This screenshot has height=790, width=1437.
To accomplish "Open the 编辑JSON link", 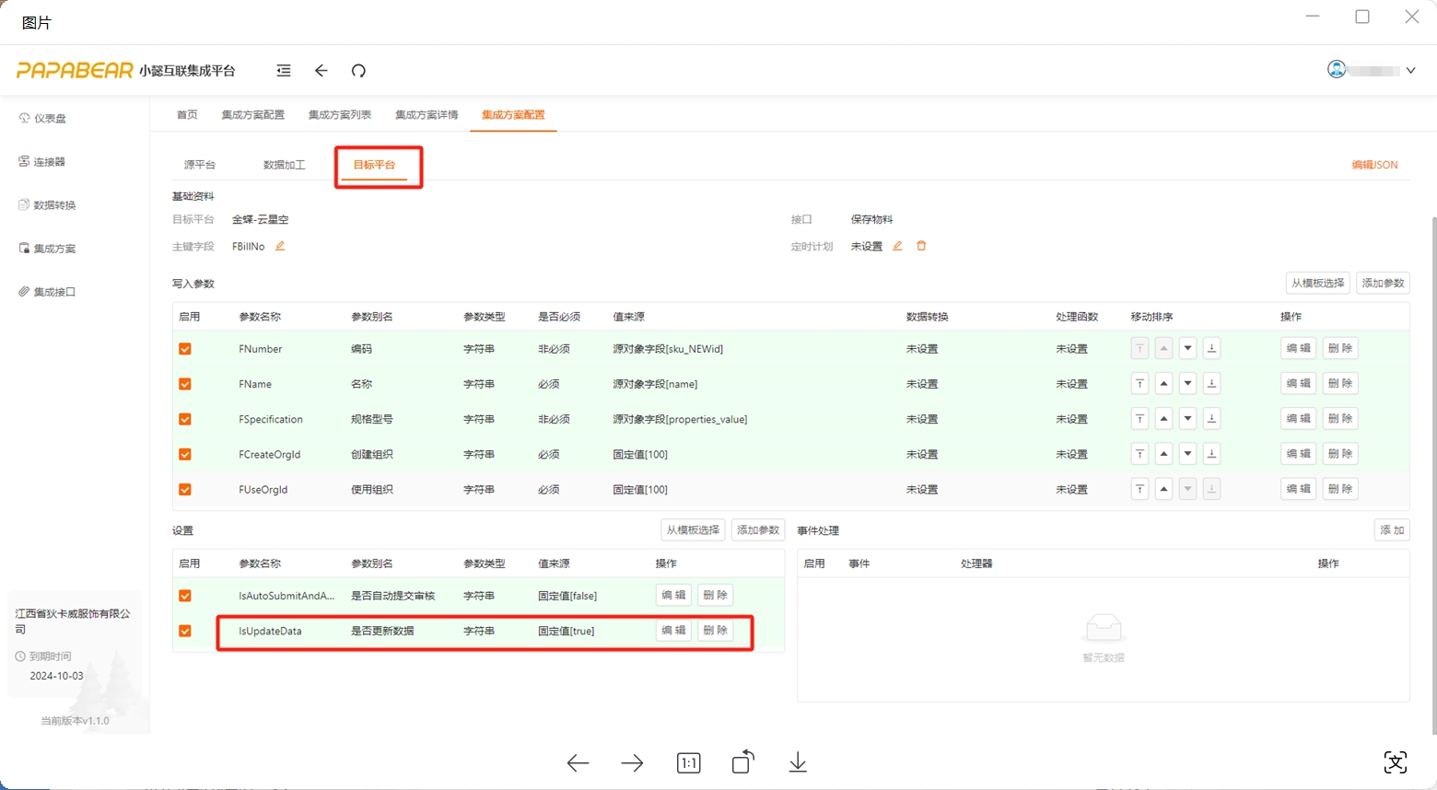I will tap(1373, 165).
